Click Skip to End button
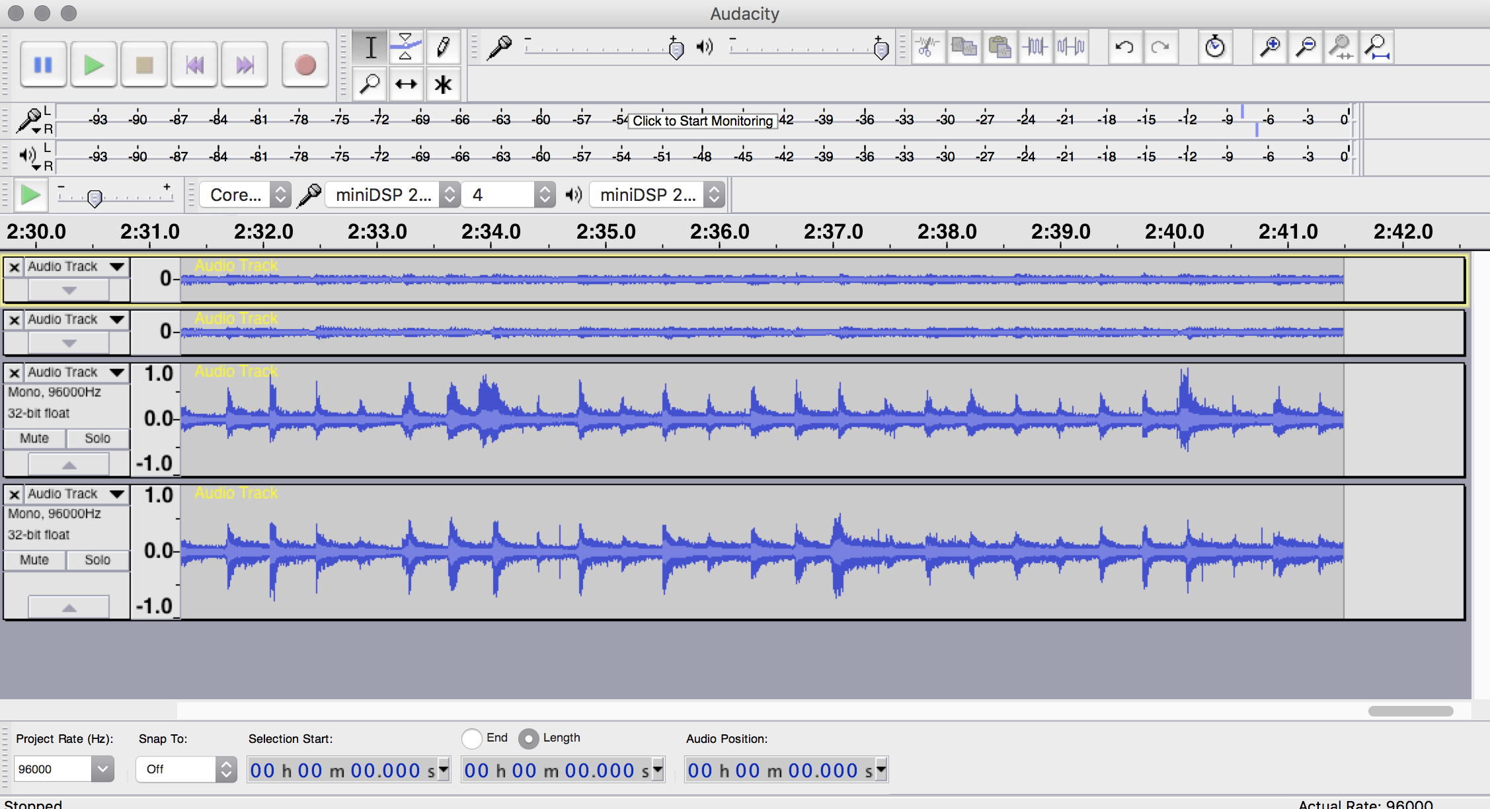1490x809 pixels. [x=245, y=65]
